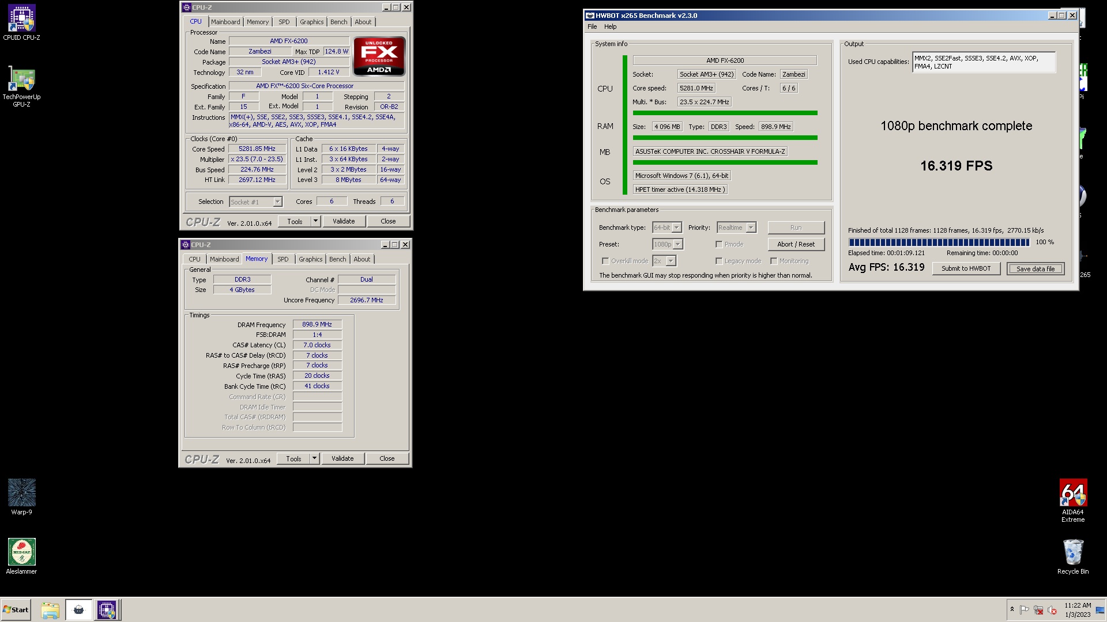Click the Used CPU capabilities text box

coord(984,62)
